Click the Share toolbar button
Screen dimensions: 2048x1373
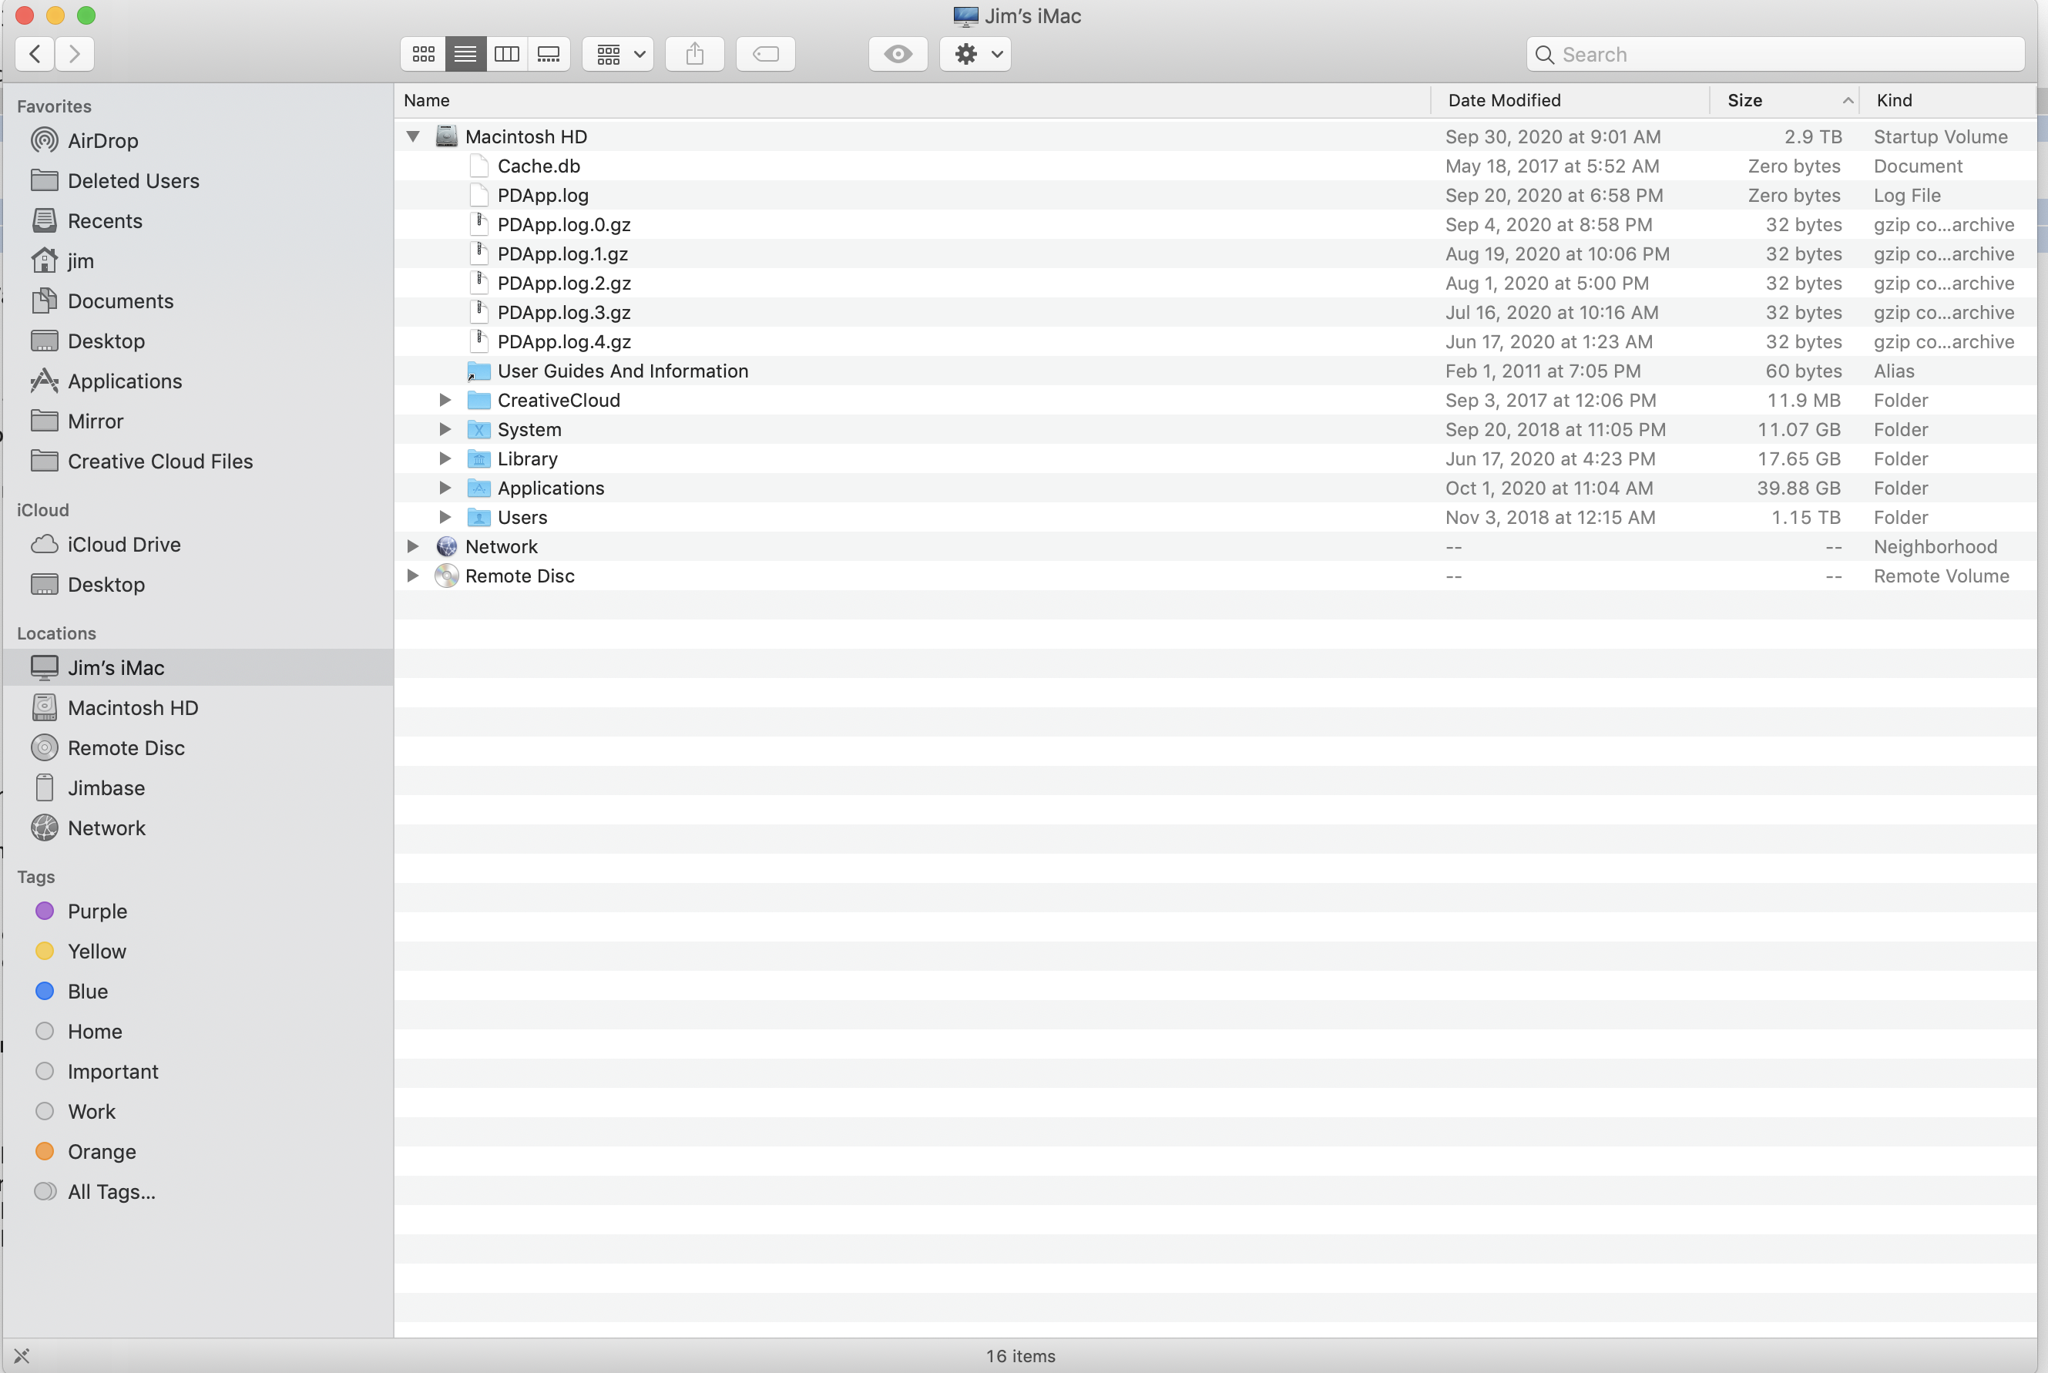(694, 54)
